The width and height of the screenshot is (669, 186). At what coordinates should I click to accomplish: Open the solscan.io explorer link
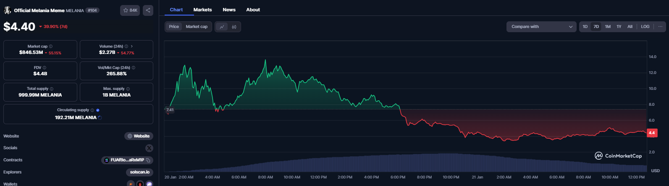(x=139, y=172)
